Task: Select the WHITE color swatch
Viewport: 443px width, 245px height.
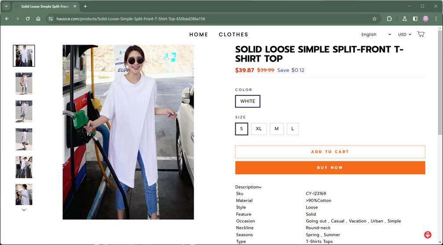Action: (247, 101)
